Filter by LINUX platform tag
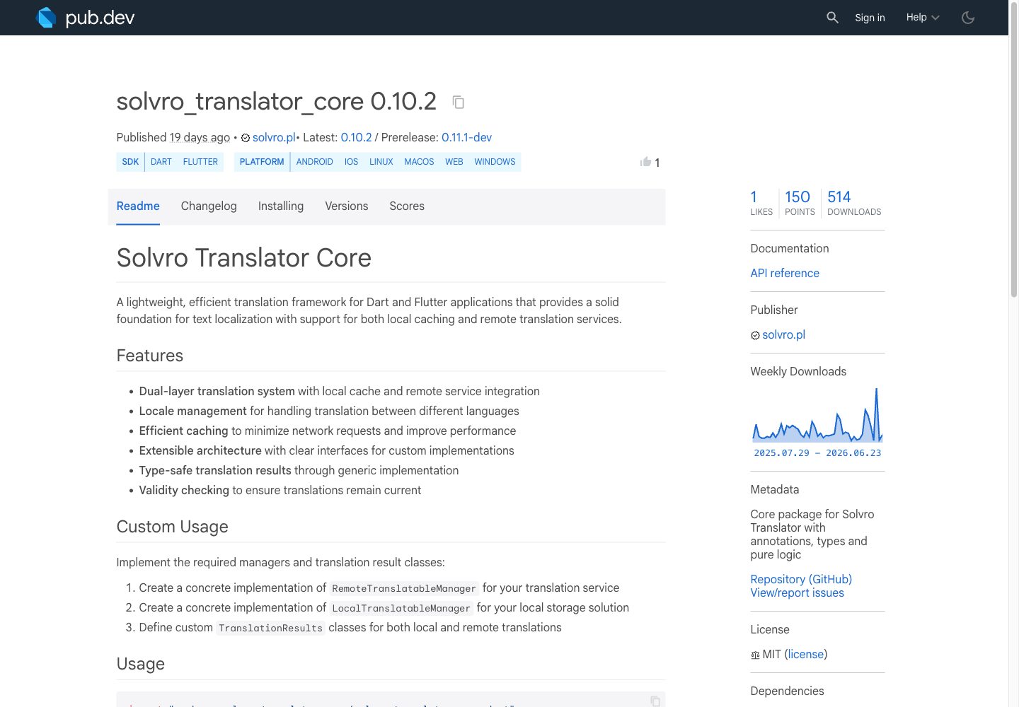The image size is (1019, 707). coord(381,162)
